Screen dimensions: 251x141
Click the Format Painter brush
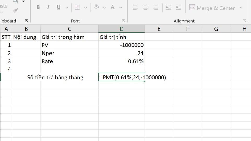[x=15, y=10]
